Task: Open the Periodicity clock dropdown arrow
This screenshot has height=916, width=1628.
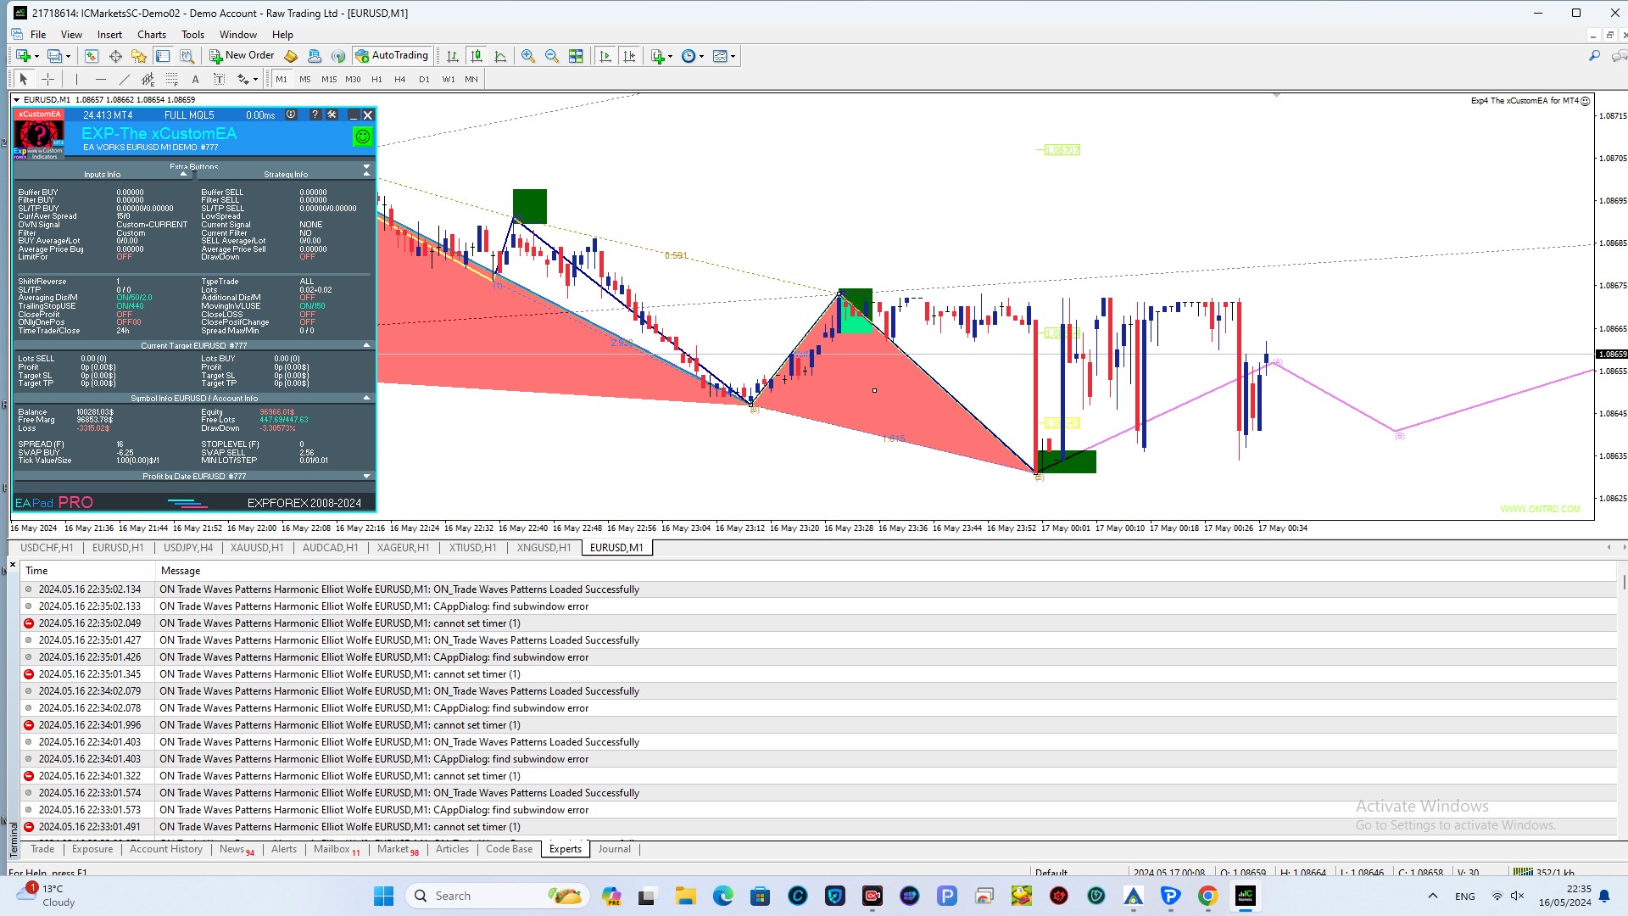Action: pos(701,57)
